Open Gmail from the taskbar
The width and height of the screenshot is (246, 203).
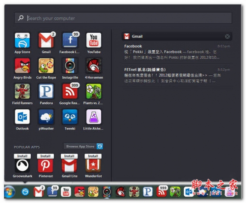coord(39,192)
